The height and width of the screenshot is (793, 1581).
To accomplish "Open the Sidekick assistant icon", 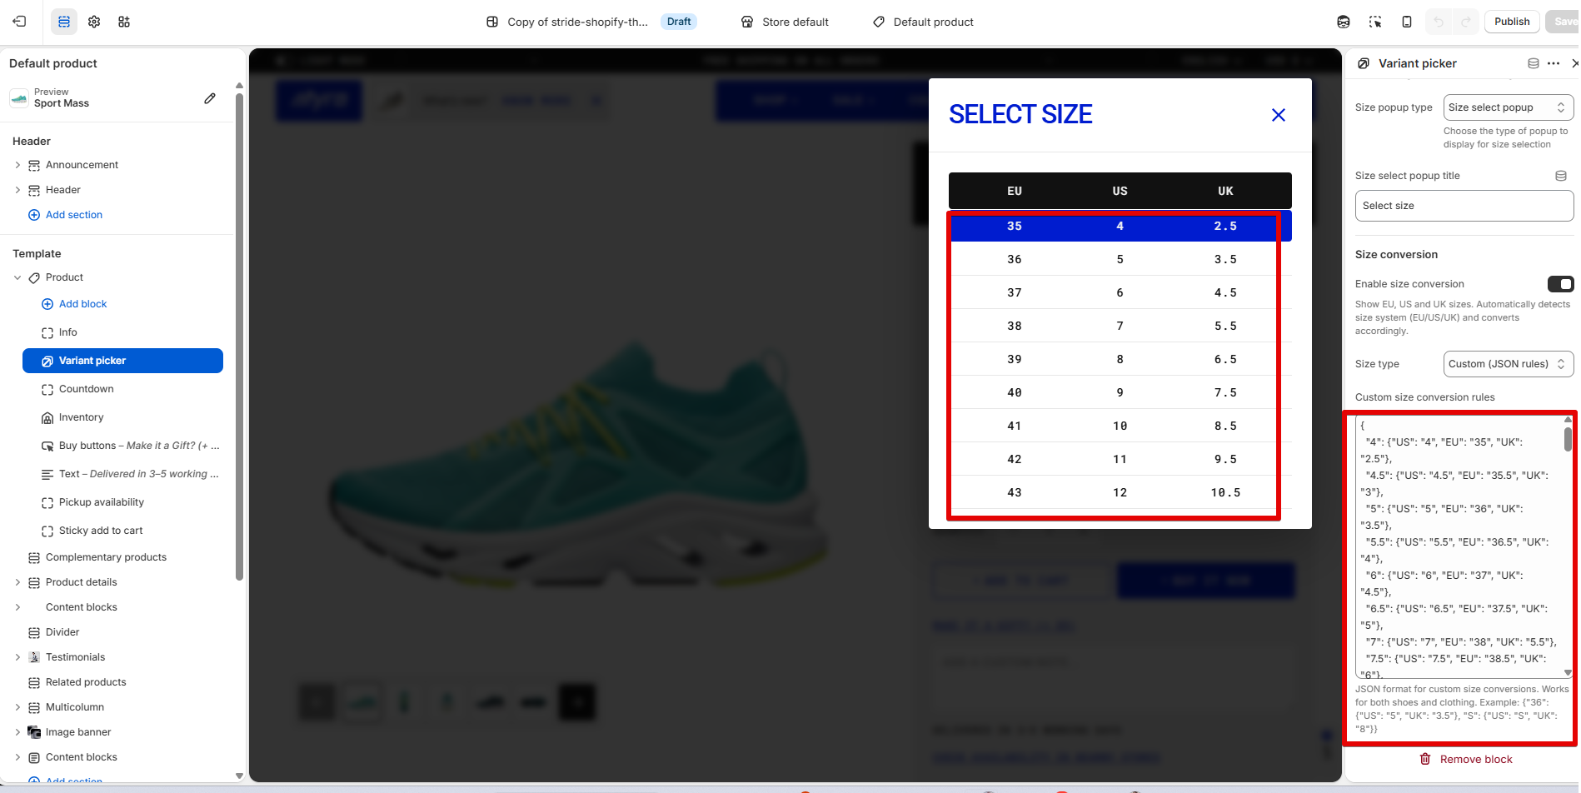I will point(1344,22).
